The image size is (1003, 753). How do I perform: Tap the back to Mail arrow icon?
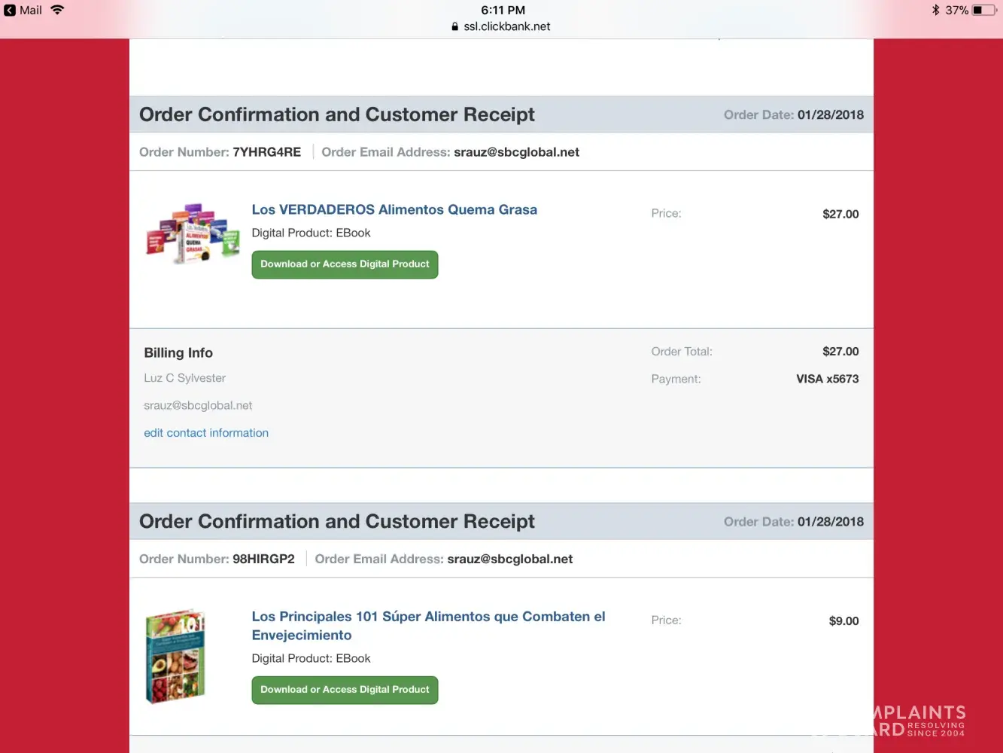tap(10, 11)
